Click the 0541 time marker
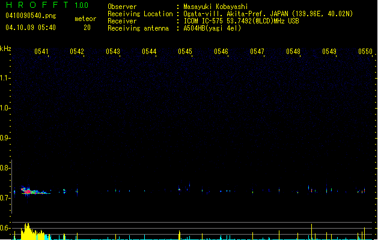The width and height of the screenshot is (378, 240). pos(41,52)
